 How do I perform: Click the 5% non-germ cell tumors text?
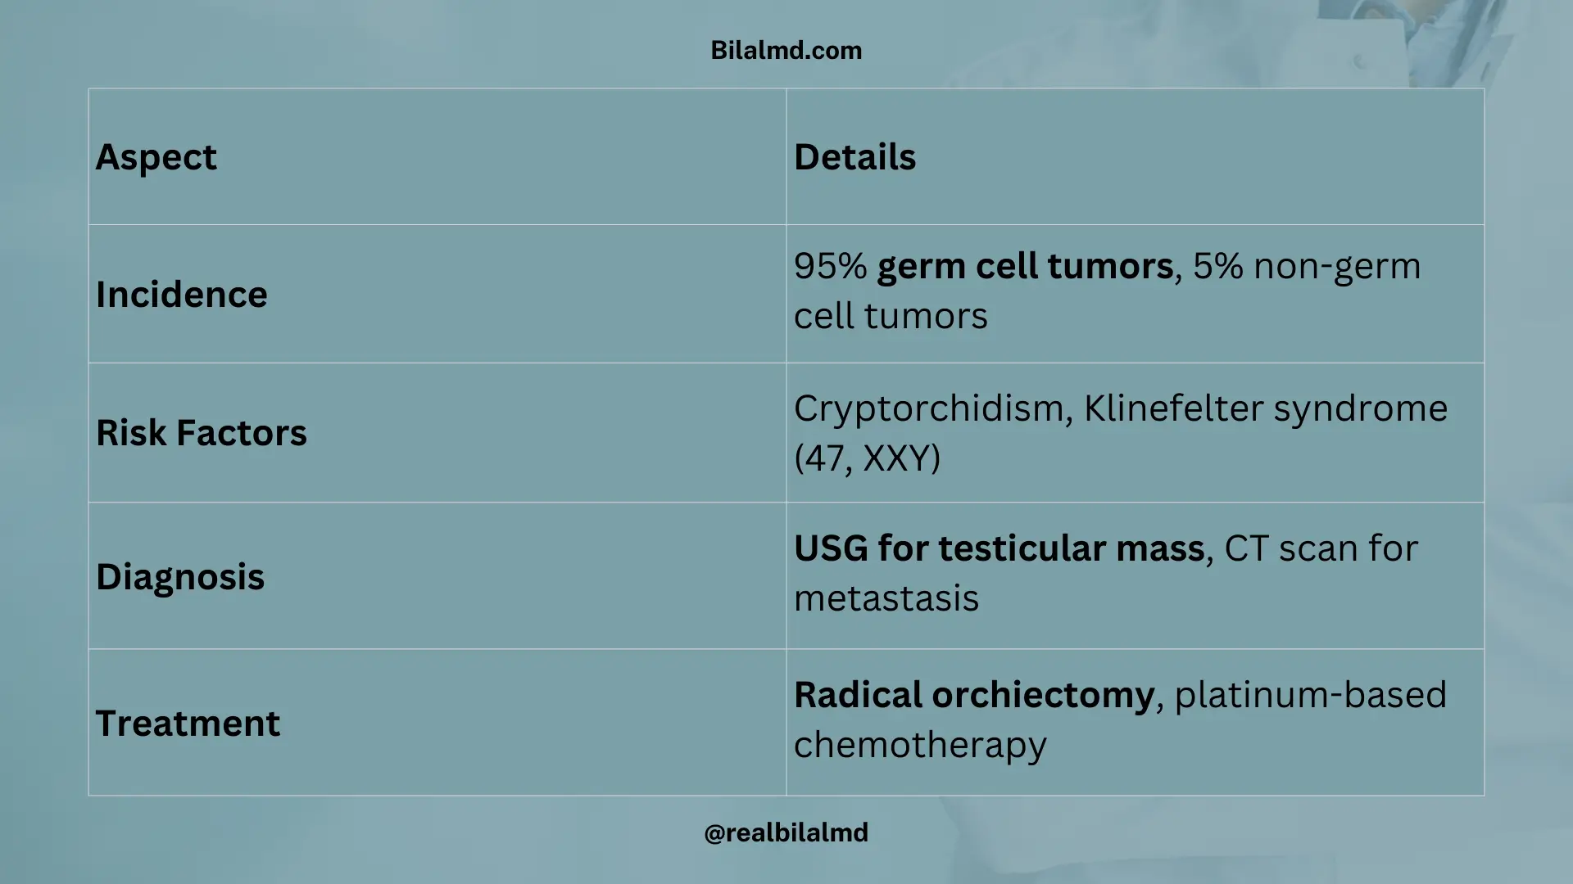[1108, 291]
